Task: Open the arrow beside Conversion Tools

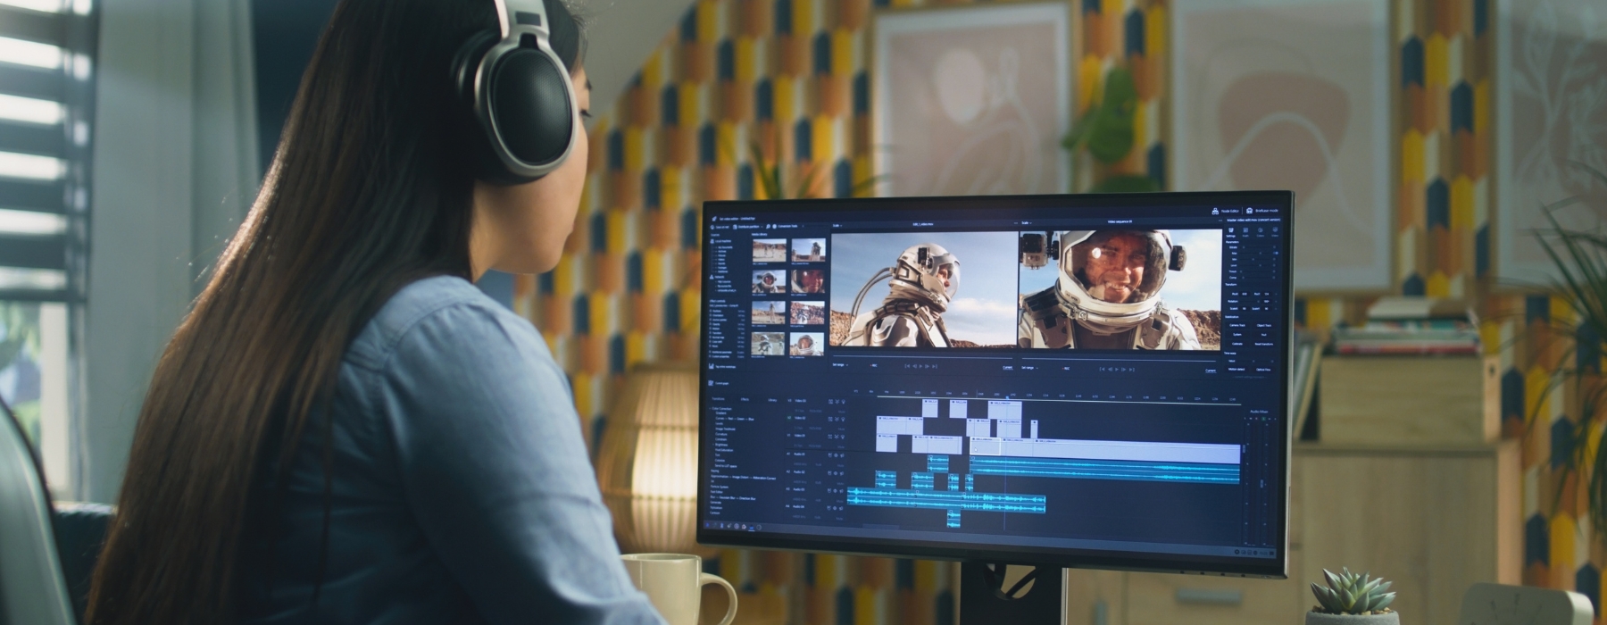Action: pyautogui.click(x=803, y=226)
